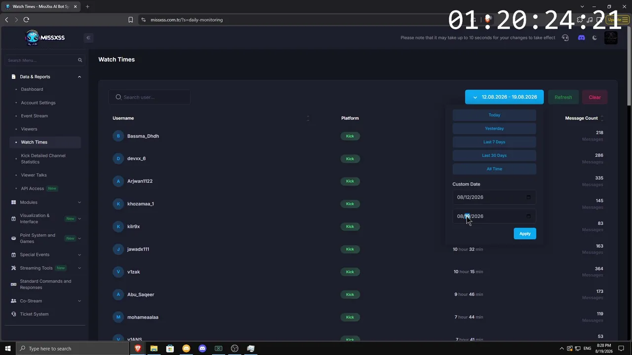Viewport: 632px width, 355px height.
Task: Focus the Search Menu input field
Action: pos(44,60)
